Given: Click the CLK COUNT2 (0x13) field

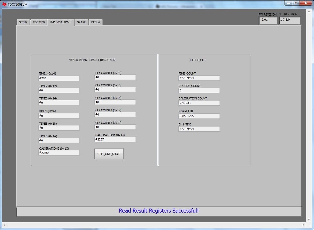Looking at the screenshot, I should [x=115, y=90].
